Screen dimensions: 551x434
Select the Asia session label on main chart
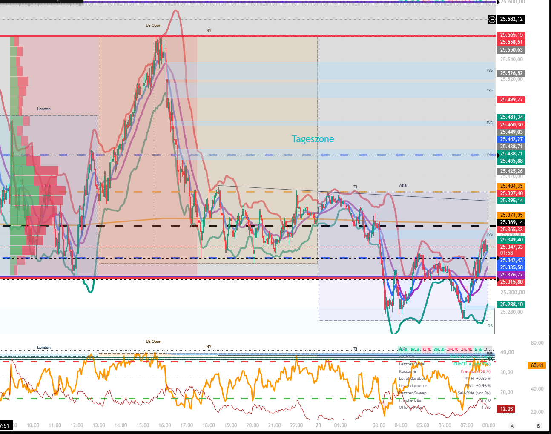[x=403, y=185]
